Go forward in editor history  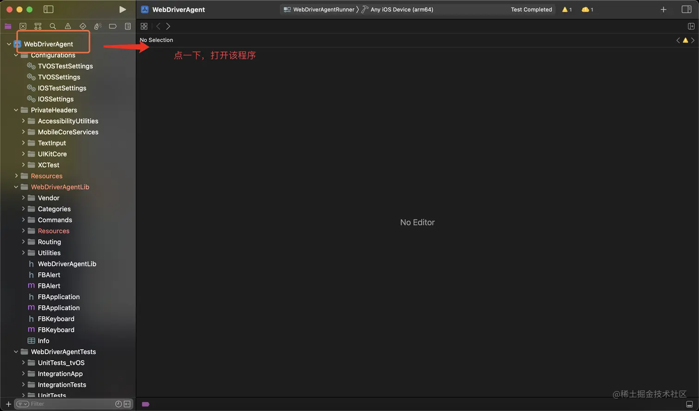coord(168,26)
